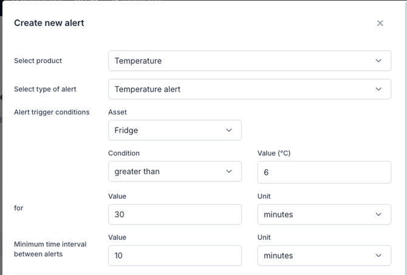This screenshot has height=275, width=407.
Task: Open the minutes unit dropdown next to 10
Action: (x=324, y=256)
